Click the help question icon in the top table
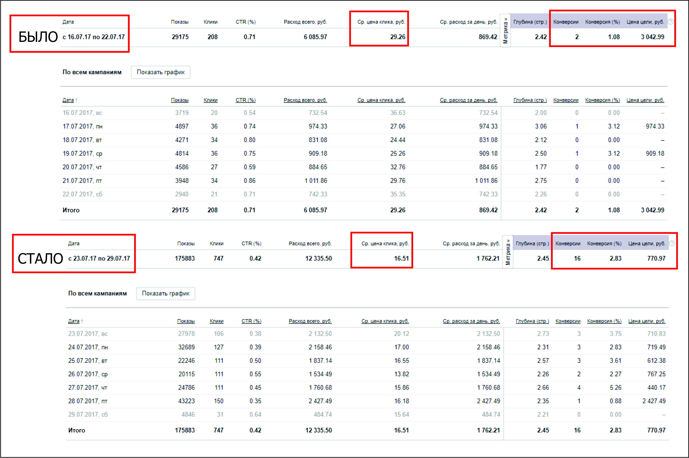The height and width of the screenshot is (458, 689). 670,22
